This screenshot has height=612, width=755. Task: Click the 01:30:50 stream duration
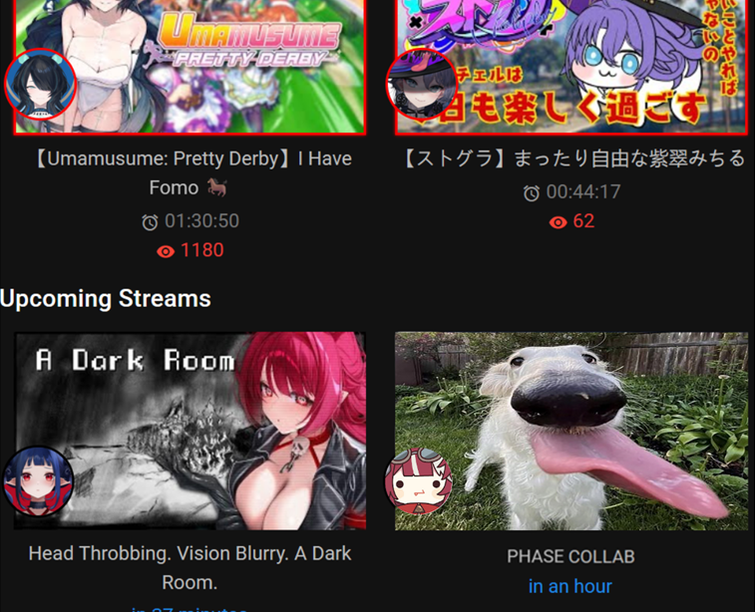point(201,221)
